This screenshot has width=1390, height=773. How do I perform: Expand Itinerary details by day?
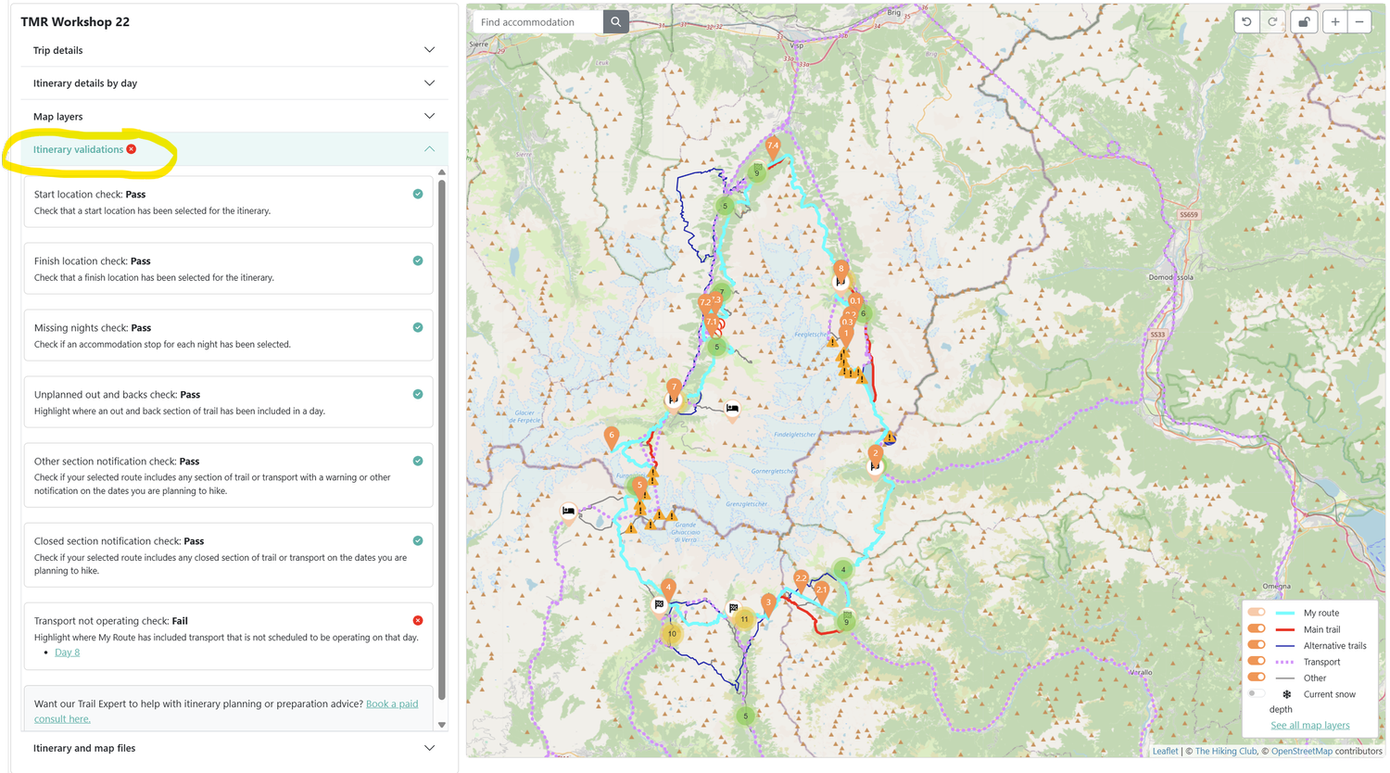point(234,83)
